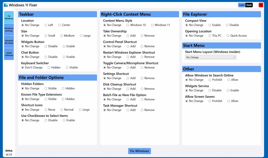The image size is (268, 158).
Task: Enable the Widgets Button
Action: tap(69, 46)
